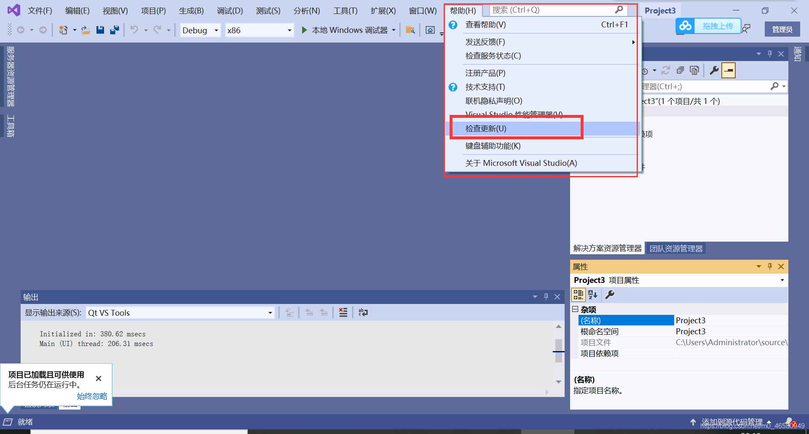Collapse the 杂项 category
Viewport: 809px width, 434px height.
pyautogui.click(x=575, y=309)
